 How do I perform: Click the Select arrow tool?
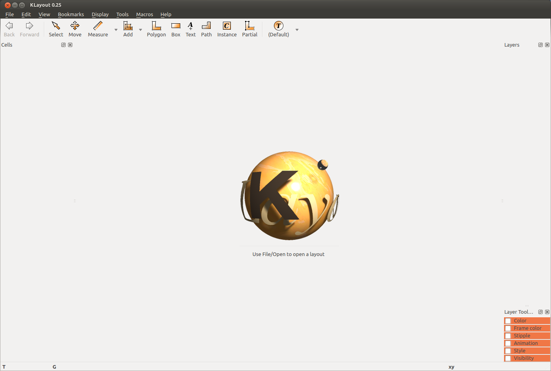[56, 29]
